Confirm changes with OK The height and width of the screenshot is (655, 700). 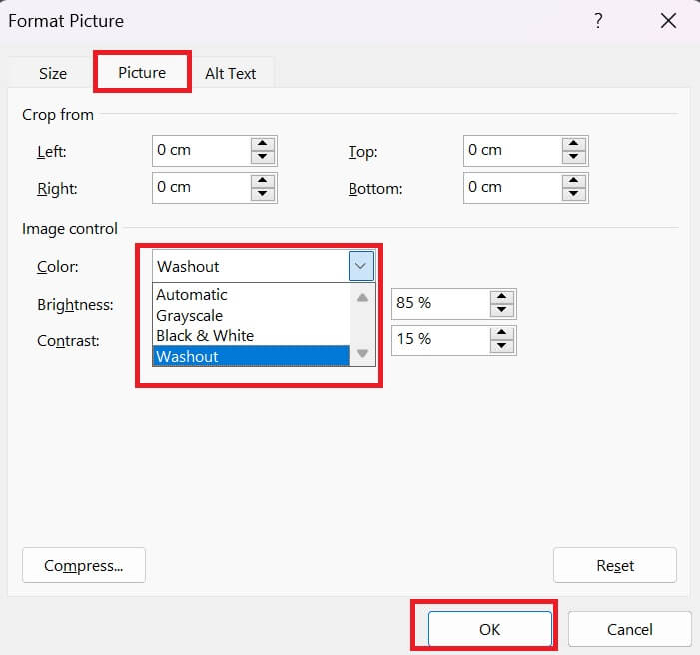coord(489,629)
